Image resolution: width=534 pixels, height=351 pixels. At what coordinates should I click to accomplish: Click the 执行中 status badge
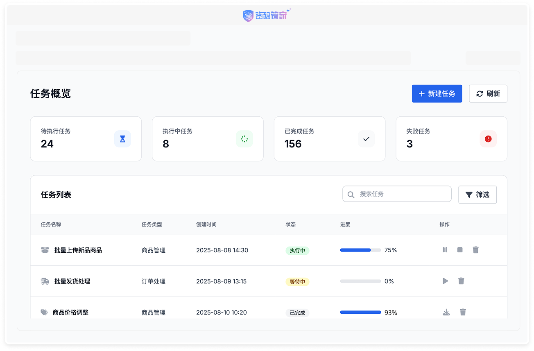[x=297, y=251]
